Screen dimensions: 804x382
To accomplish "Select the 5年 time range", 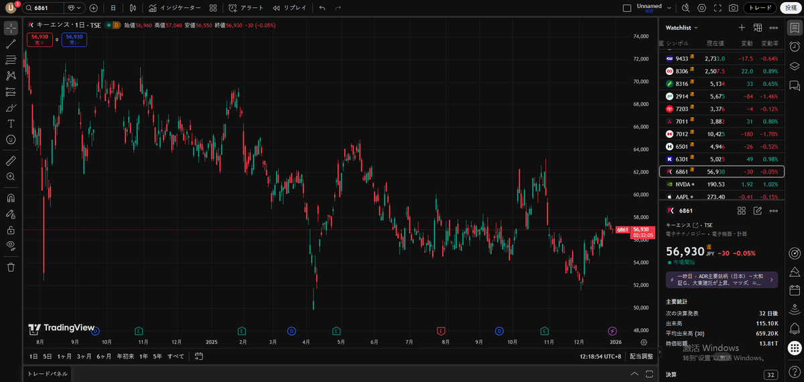I will (157, 357).
